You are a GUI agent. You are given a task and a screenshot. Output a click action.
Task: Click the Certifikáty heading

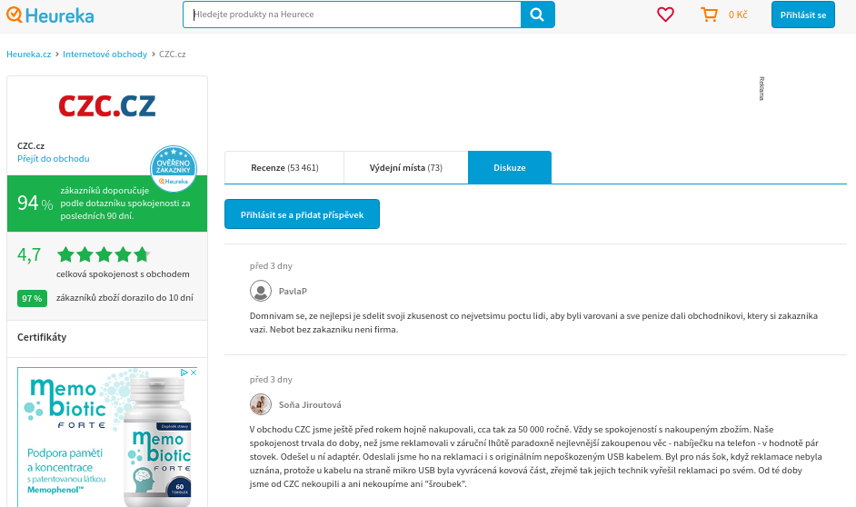pyautogui.click(x=42, y=337)
